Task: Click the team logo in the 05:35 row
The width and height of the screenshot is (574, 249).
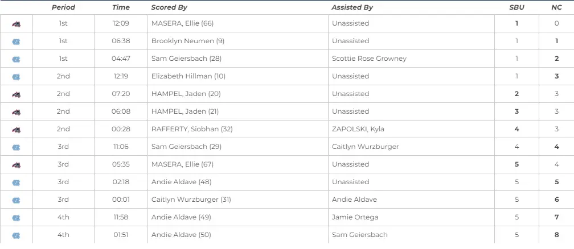Action: point(17,165)
